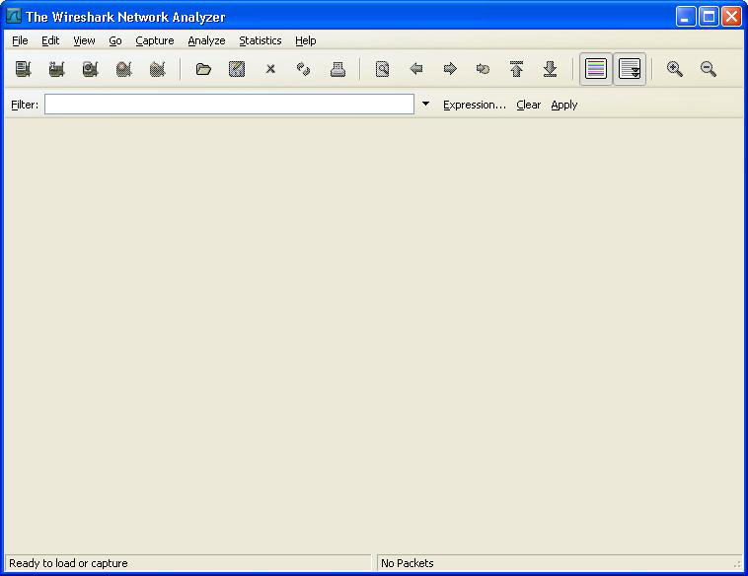Open a capture file folder icon

203,69
